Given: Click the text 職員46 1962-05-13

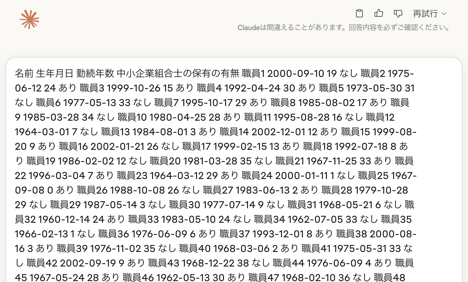Looking at the screenshot, I should coord(166,277).
